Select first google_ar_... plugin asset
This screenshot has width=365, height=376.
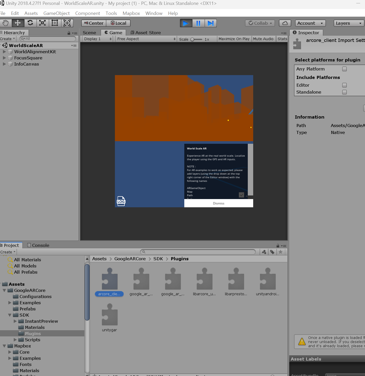(141, 282)
